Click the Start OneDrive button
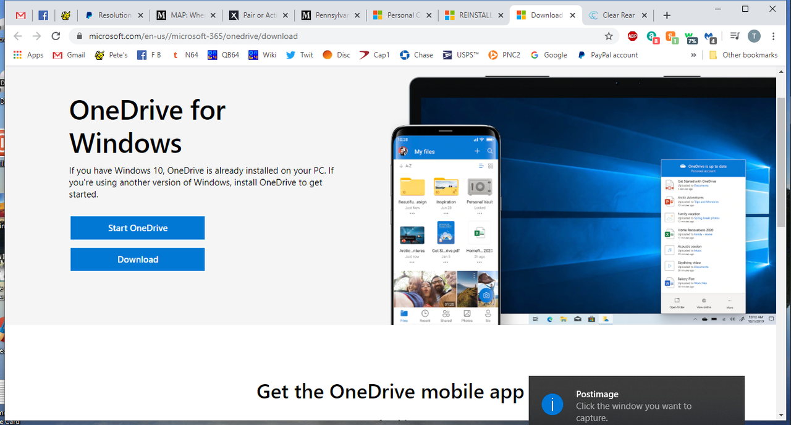 (138, 228)
